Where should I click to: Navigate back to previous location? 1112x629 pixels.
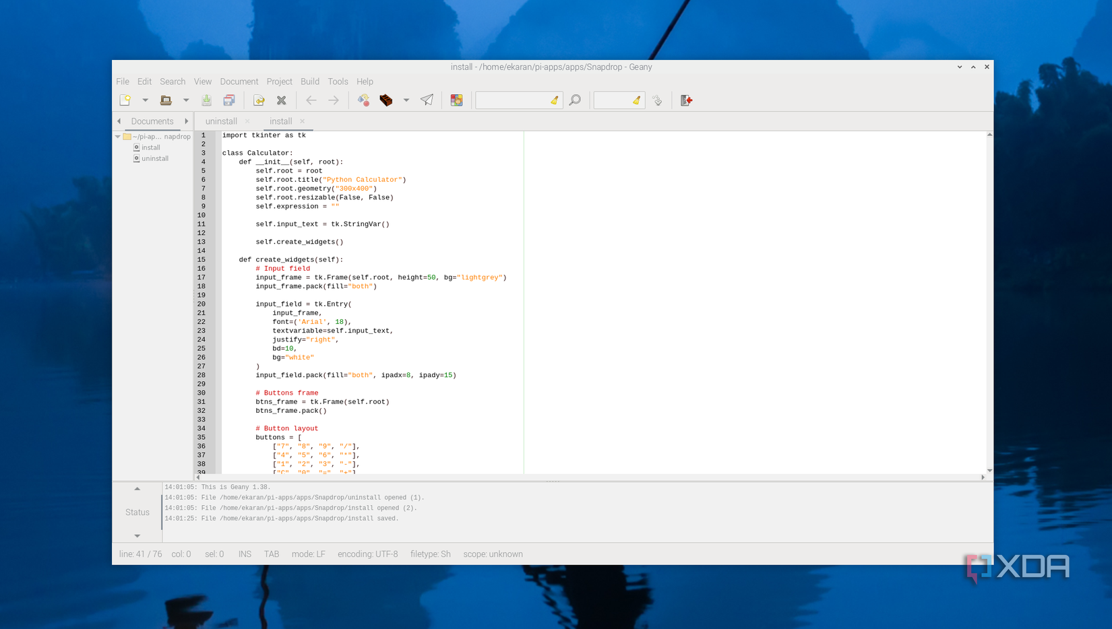[x=311, y=100]
